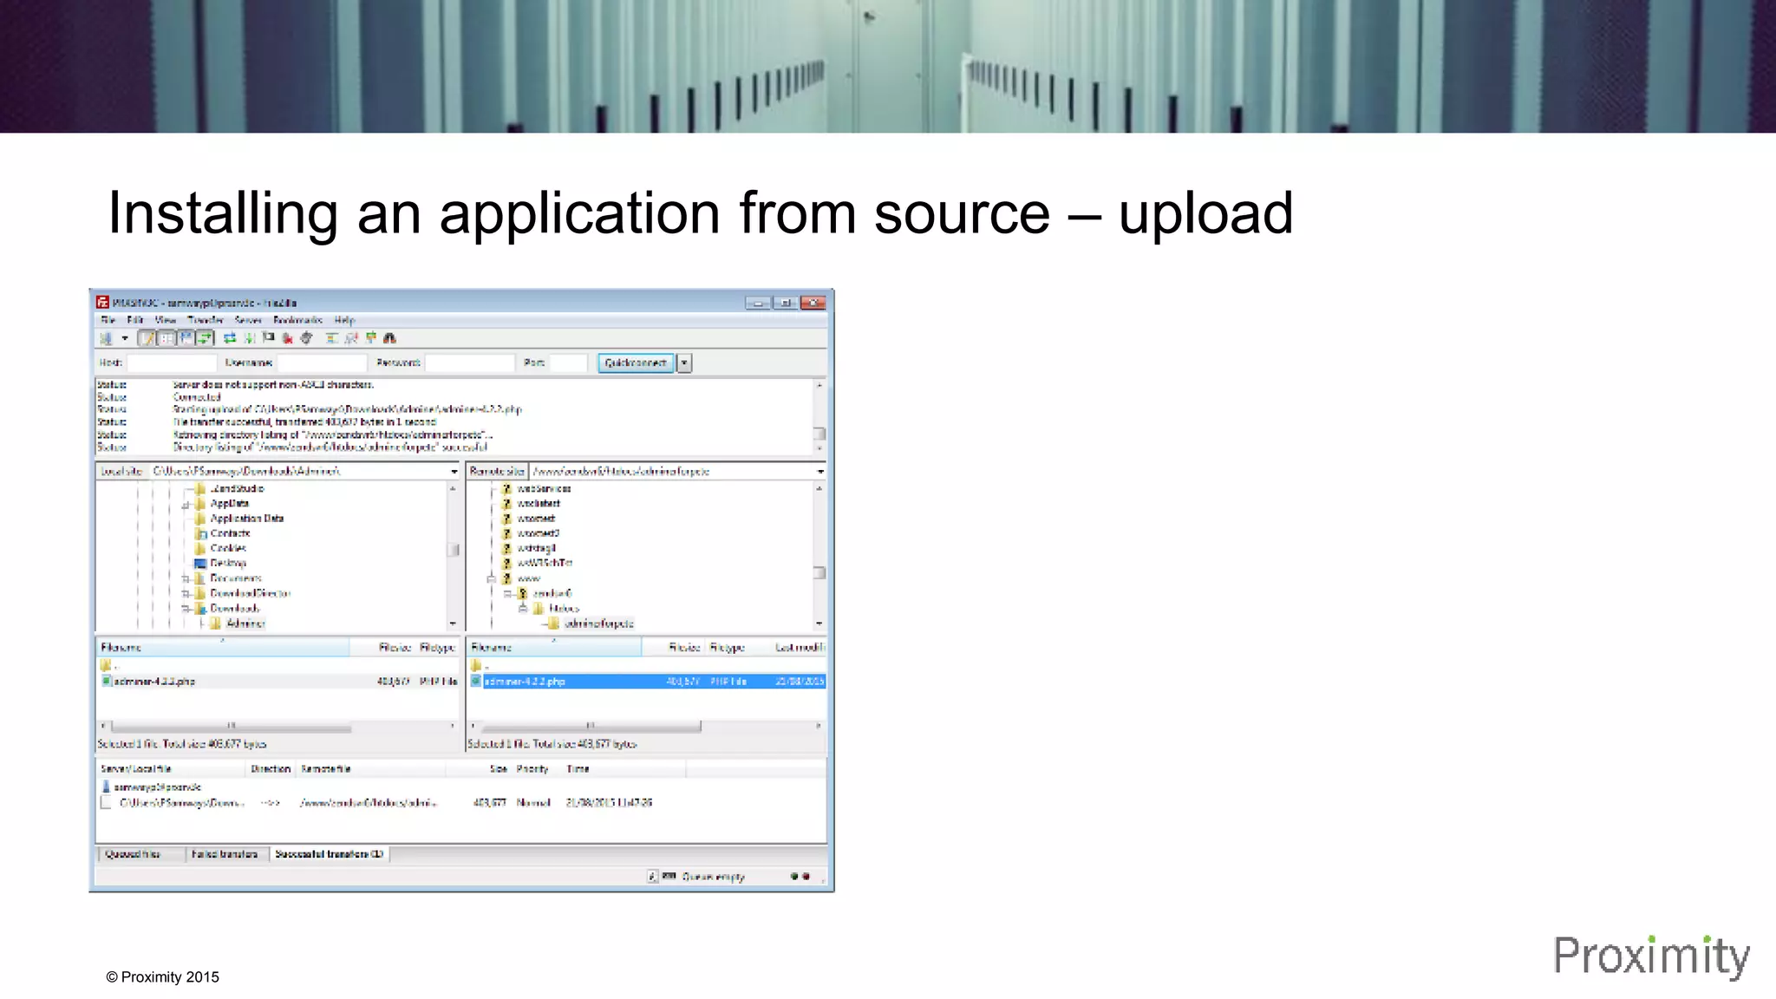Switch to Successful transfers tab
The height and width of the screenshot is (999, 1776).
(x=330, y=855)
